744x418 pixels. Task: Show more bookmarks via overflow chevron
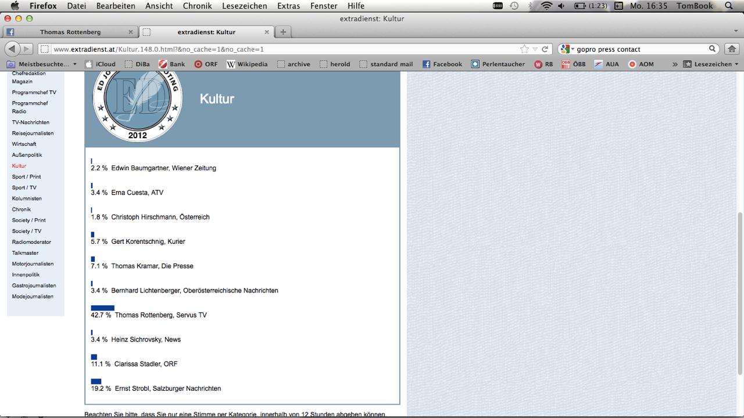click(x=675, y=64)
